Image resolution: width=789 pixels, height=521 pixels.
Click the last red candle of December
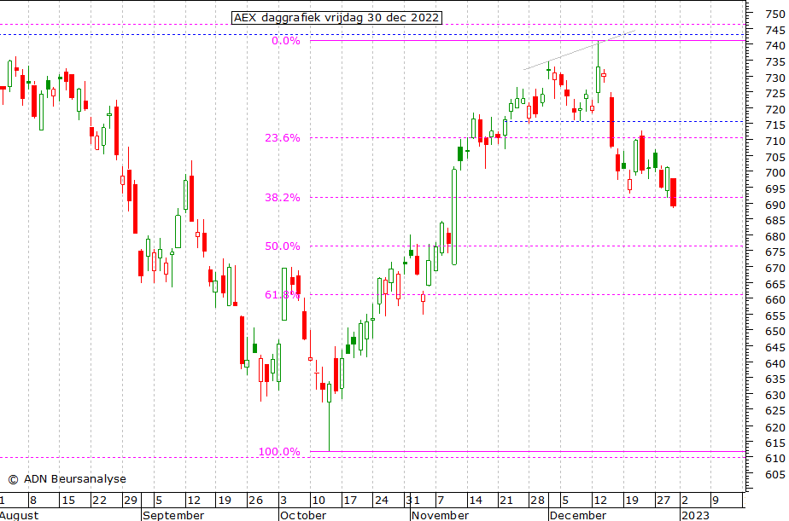point(673,192)
